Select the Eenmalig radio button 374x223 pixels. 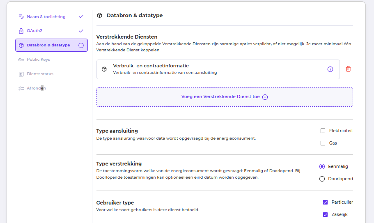[322, 166]
